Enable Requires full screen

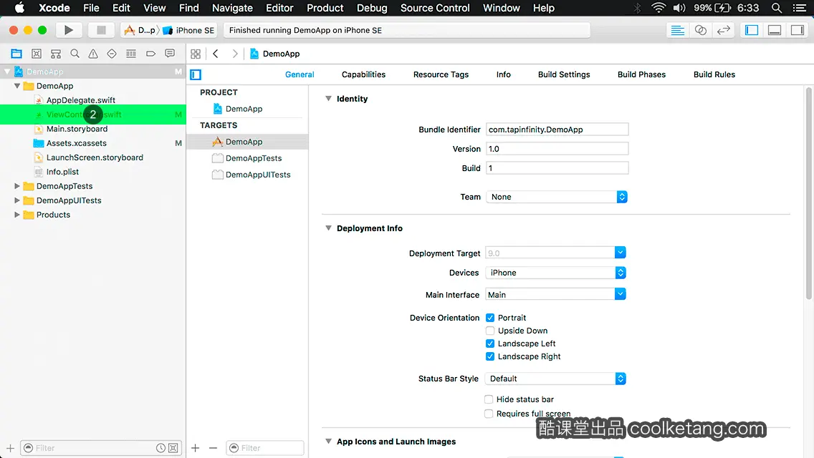pyautogui.click(x=489, y=414)
